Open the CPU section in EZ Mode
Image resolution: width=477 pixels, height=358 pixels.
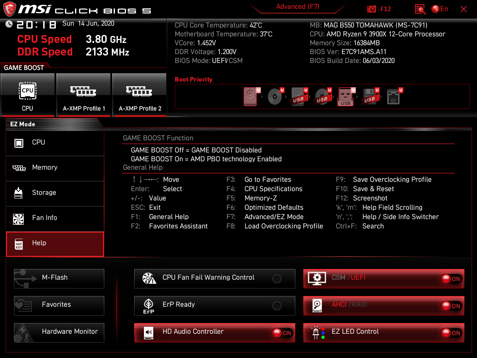(55, 143)
